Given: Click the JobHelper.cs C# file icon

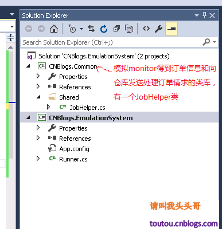Looking at the screenshot, I should click(x=63, y=107).
